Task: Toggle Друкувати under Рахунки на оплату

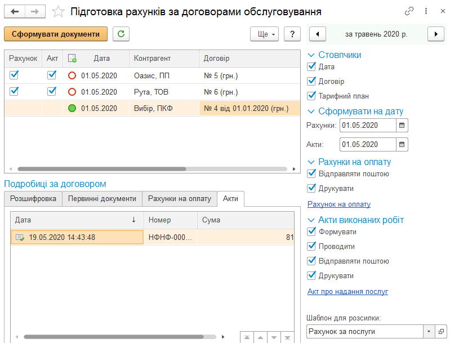Action: 311,188
